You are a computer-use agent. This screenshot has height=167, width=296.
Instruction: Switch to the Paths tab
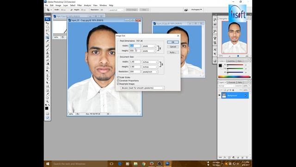point(240,83)
